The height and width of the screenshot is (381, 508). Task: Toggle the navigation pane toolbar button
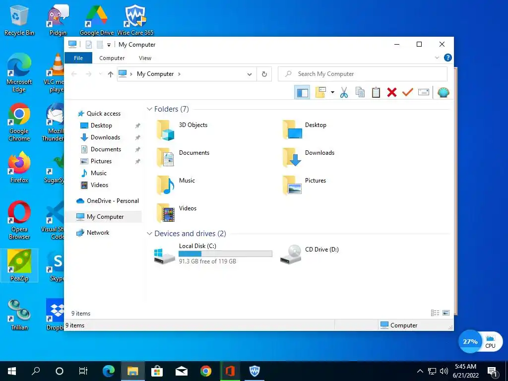302,93
